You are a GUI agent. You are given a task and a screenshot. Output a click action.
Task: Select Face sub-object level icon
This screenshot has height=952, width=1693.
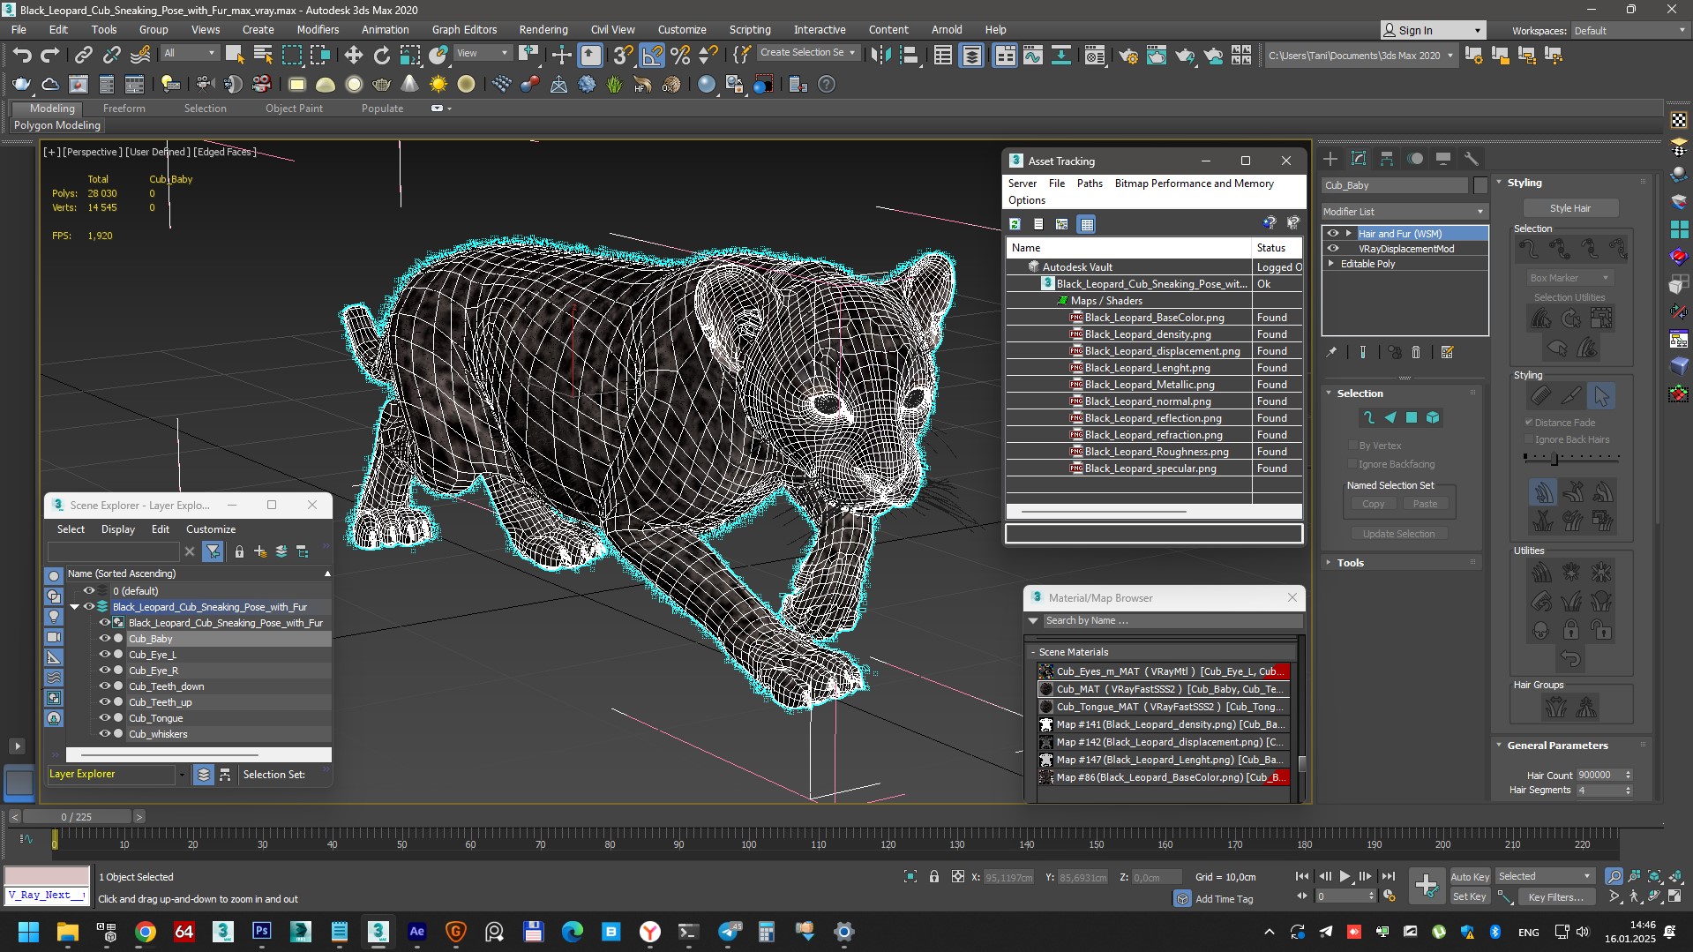coord(1390,418)
